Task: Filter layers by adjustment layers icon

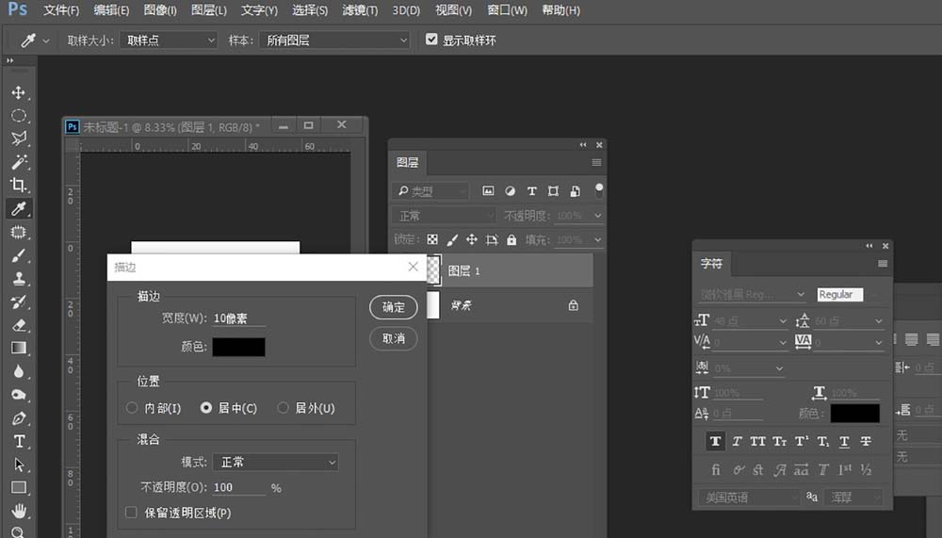Action: 510,191
